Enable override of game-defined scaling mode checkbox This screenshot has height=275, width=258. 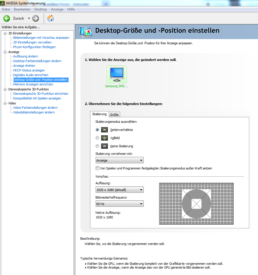click(x=97, y=168)
